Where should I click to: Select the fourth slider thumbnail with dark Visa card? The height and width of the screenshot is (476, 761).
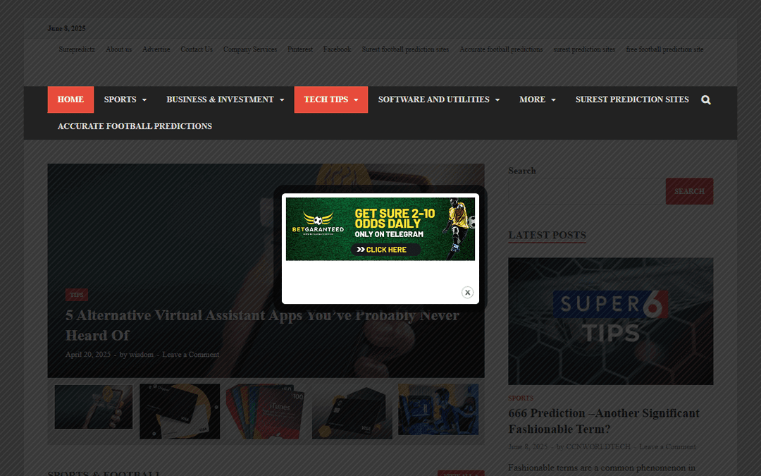(x=352, y=411)
